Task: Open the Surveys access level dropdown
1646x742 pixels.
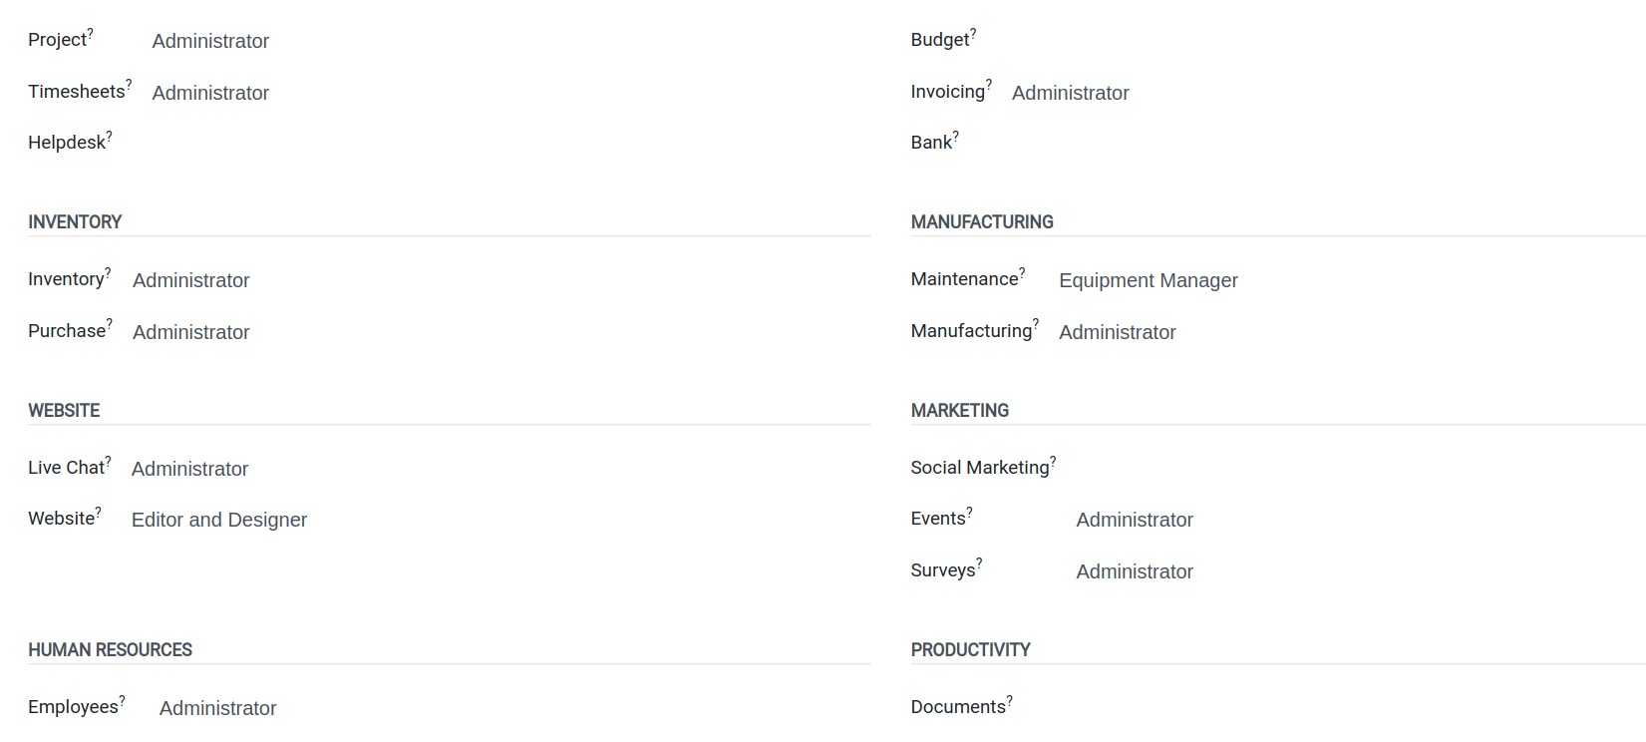Action: click(1361, 571)
